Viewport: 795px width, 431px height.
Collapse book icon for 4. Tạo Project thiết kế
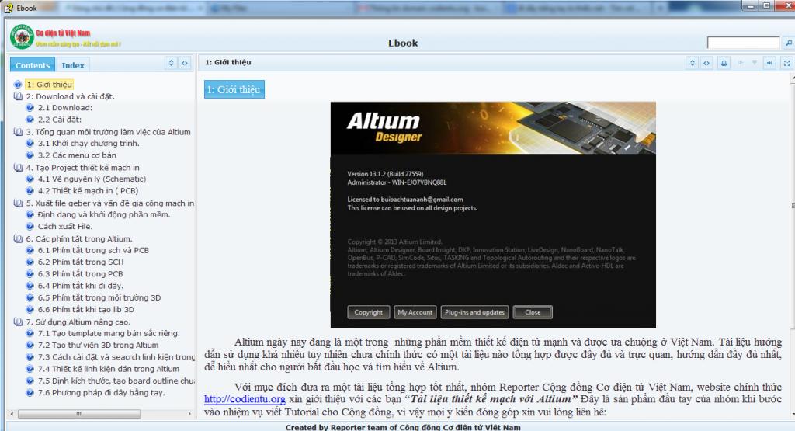point(18,167)
